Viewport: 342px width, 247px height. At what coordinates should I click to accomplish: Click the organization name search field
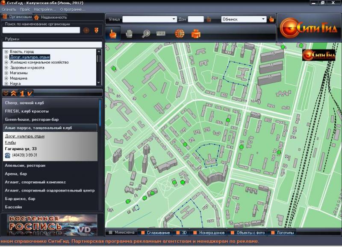coord(41,30)
